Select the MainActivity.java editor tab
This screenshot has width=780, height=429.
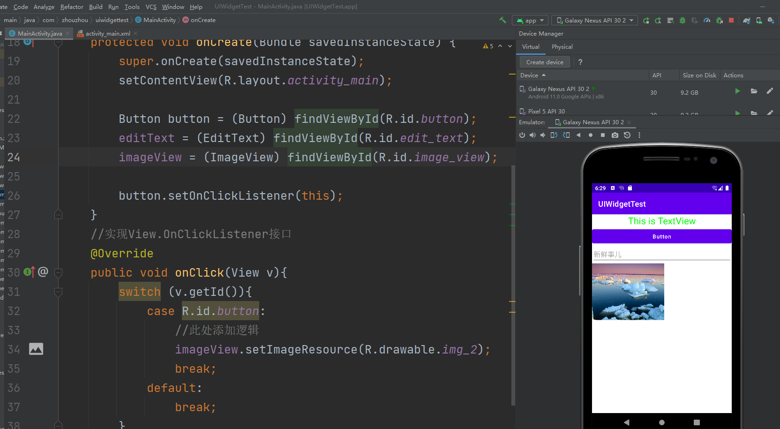(40, 33)
